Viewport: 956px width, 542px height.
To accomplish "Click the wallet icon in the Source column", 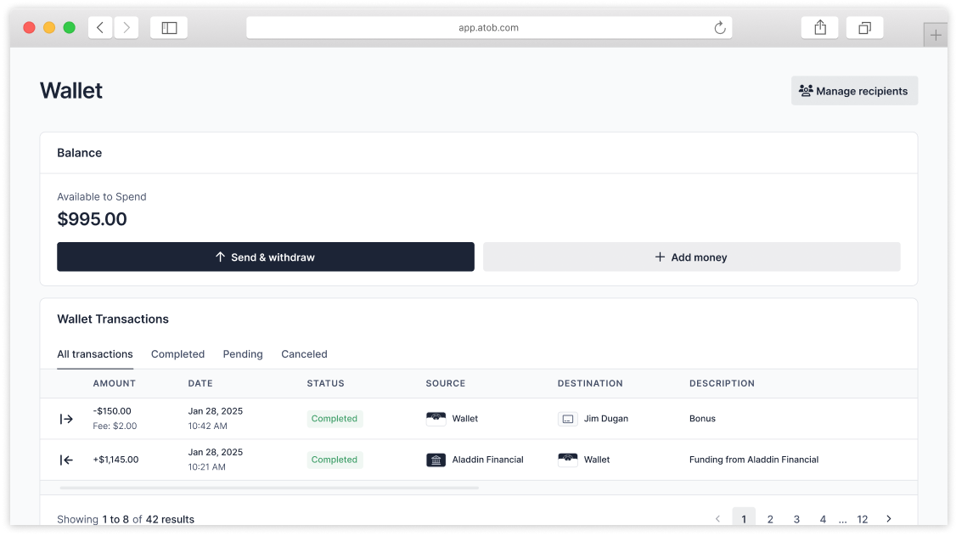I will [435, 418].
